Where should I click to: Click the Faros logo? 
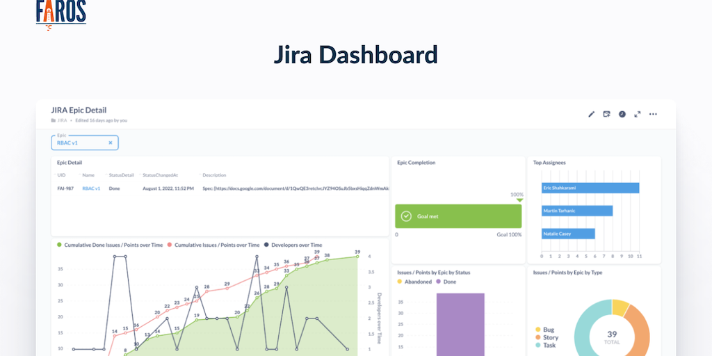61,14
